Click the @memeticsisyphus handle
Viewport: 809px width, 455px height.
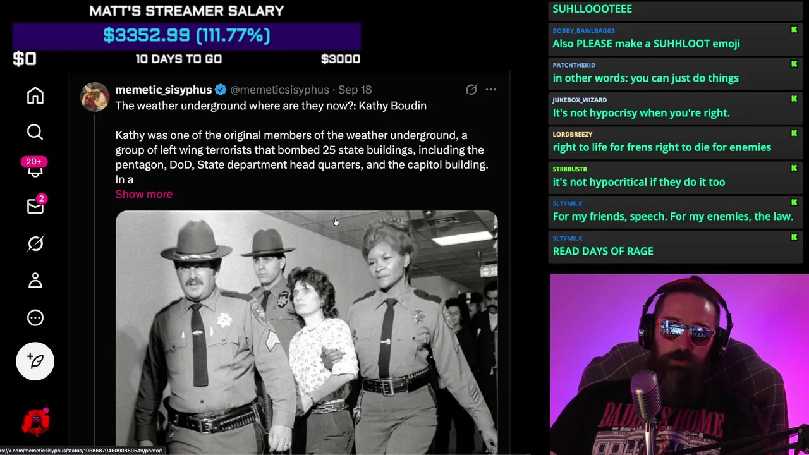279,90
